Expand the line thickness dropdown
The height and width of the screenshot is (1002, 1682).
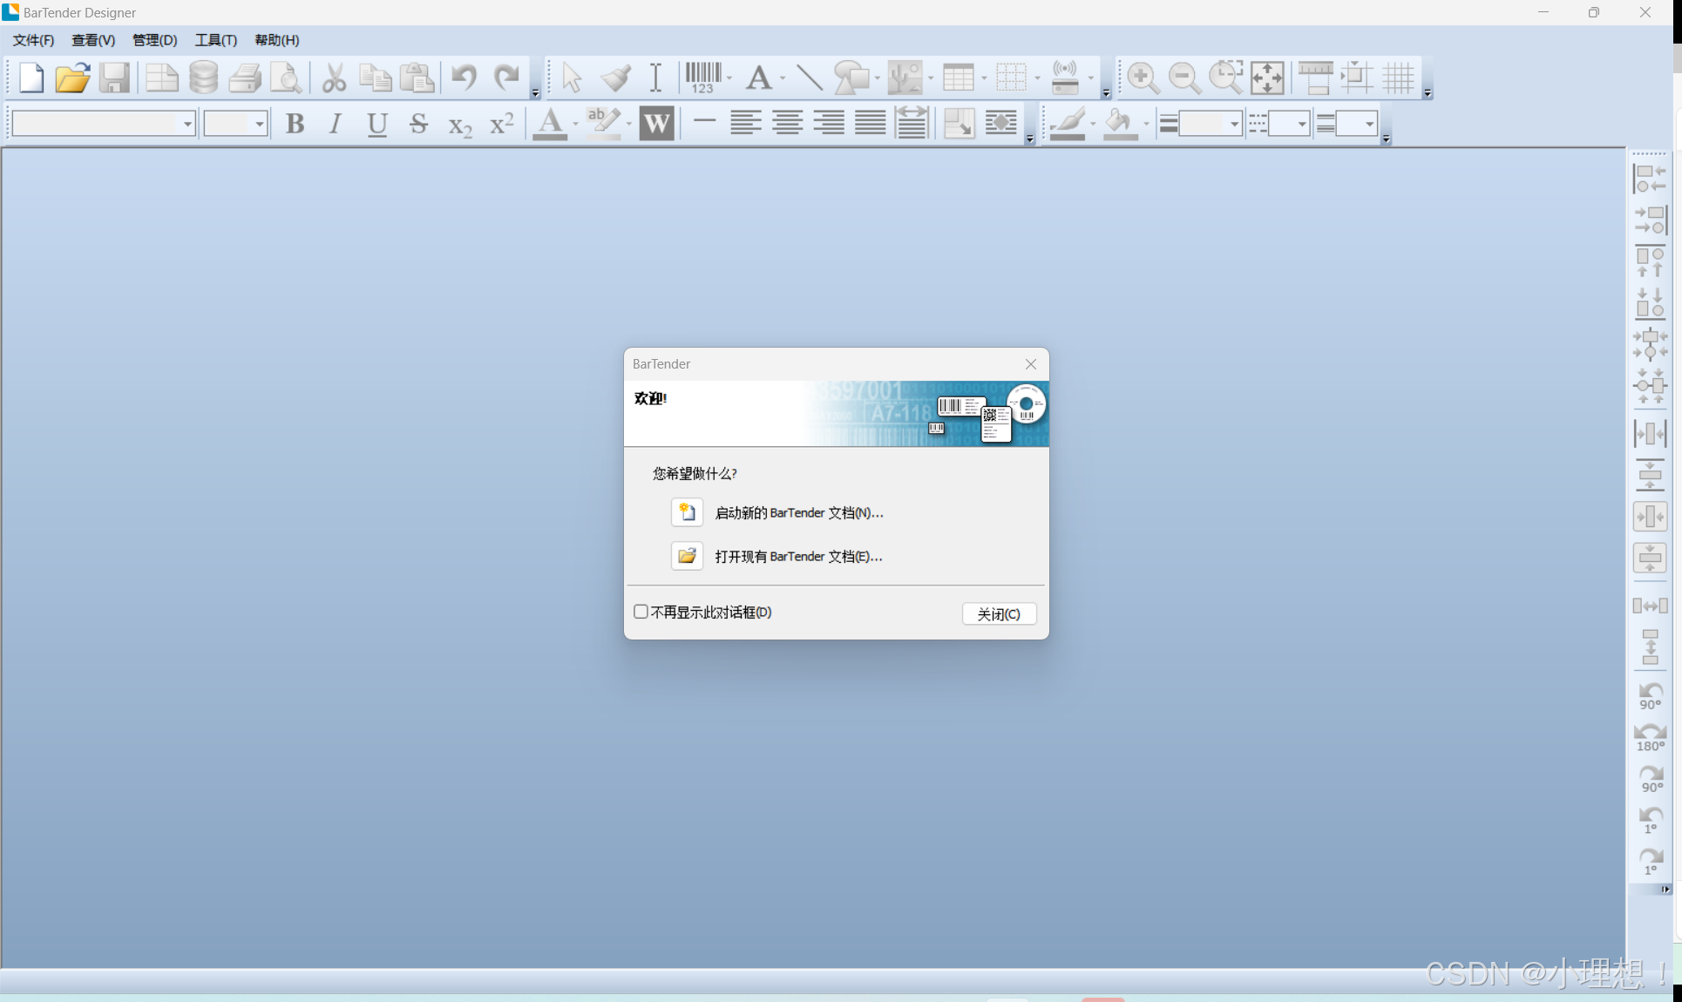click(1233, 124)
